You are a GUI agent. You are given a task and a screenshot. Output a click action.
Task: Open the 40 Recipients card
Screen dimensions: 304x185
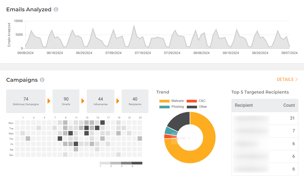(x=135, y=101)
